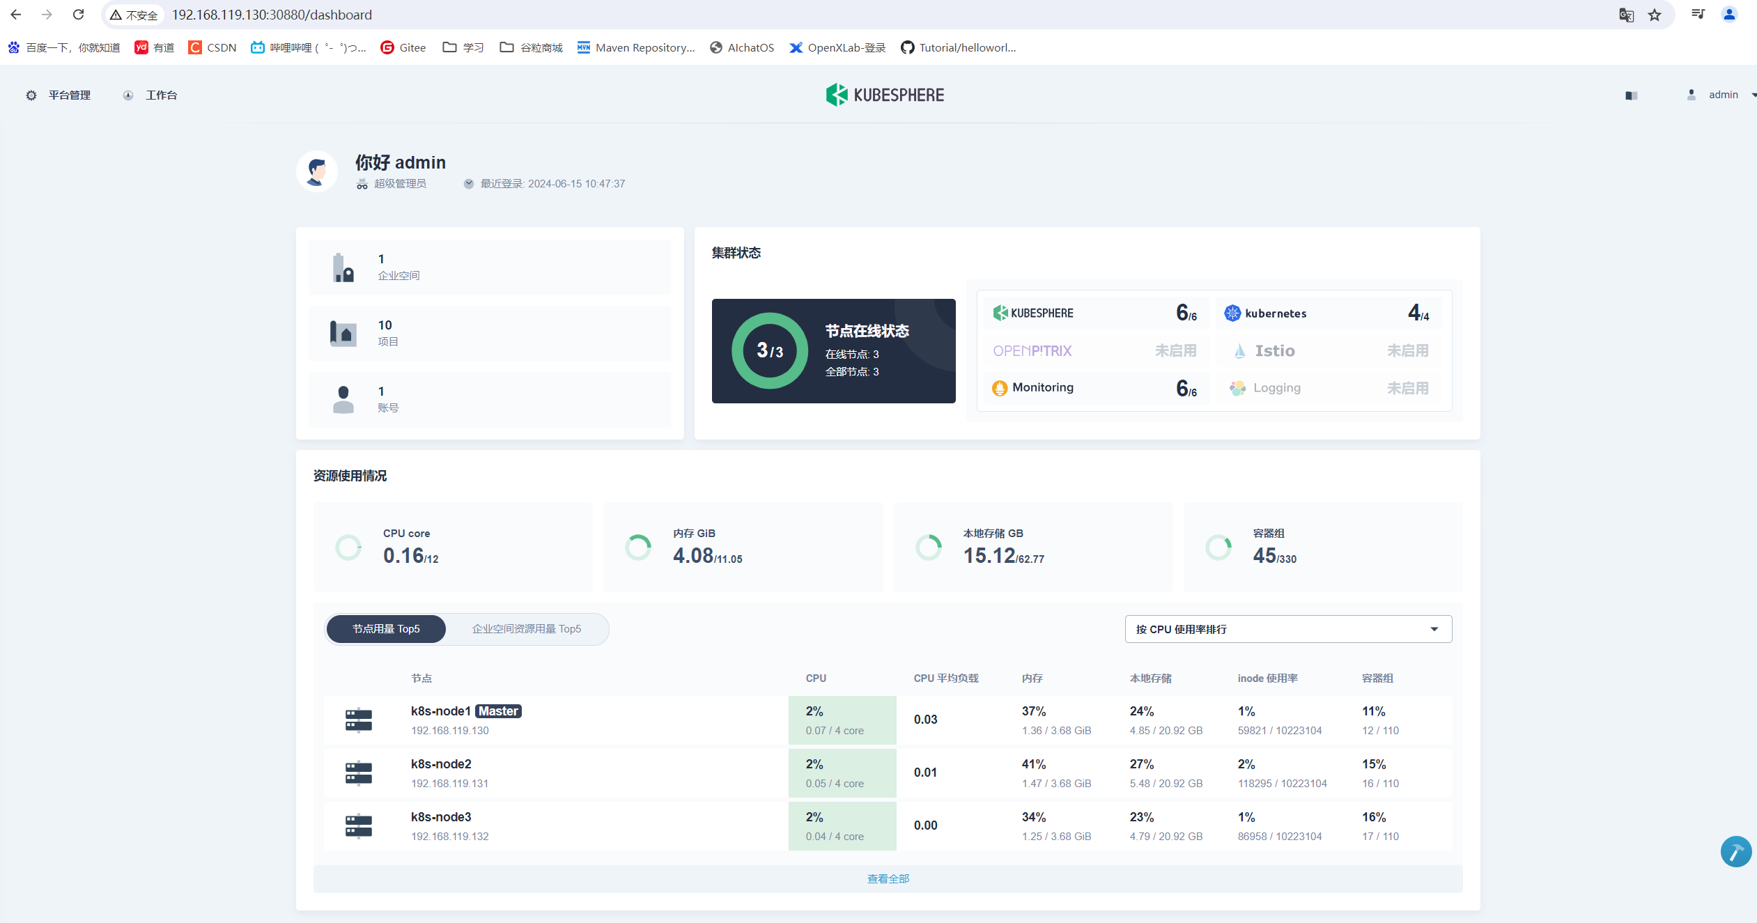Viewport: 1757px width, 923px height.
Task: Switch to 企业空间资源用量 Top5 tab
Action: coord(526,629)
